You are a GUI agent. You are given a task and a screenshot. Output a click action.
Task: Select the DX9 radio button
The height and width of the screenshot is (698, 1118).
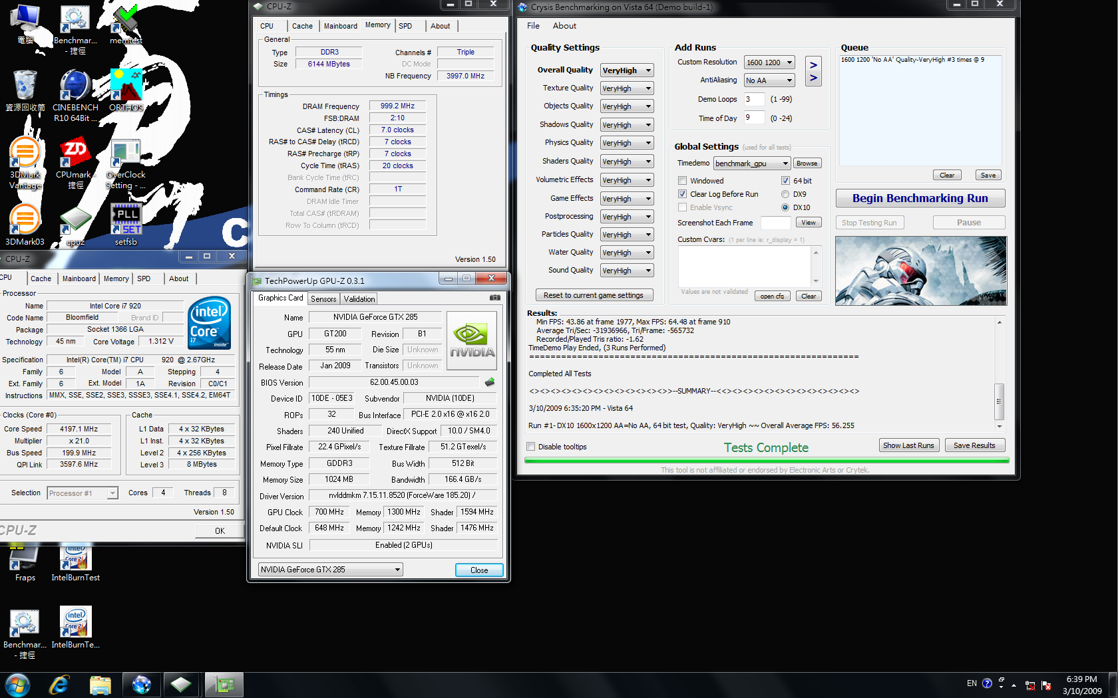point(785,194)
